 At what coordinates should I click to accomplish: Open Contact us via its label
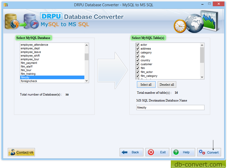(25, 152)
